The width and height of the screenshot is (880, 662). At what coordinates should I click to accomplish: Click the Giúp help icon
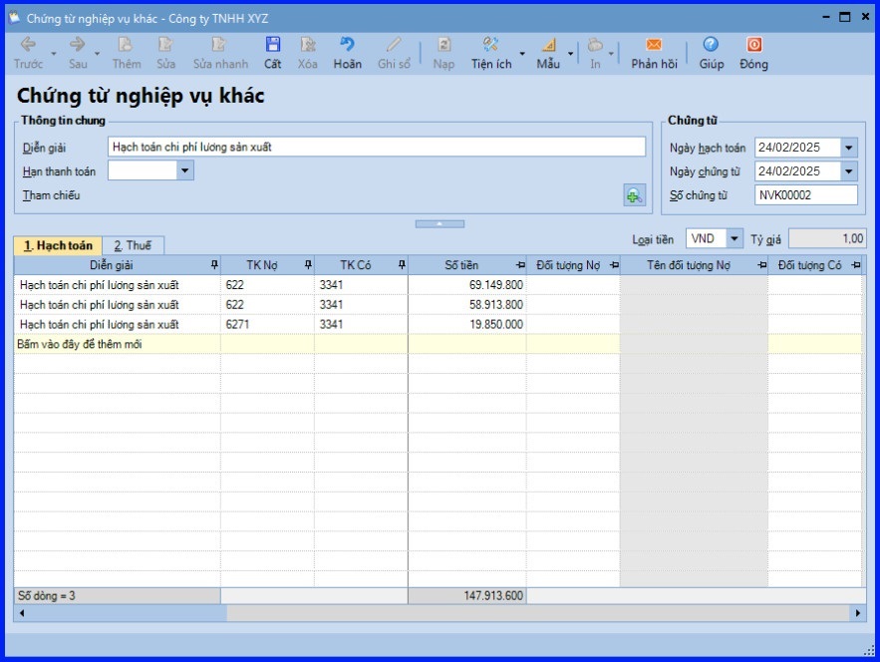[x=711, y=45]
